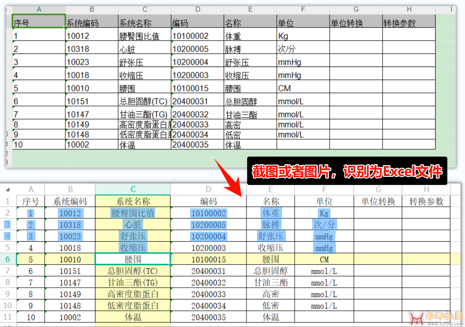Click 单位转换 header cell in upper spreadsheet
The image size is (465, 327).
point(356,21)
